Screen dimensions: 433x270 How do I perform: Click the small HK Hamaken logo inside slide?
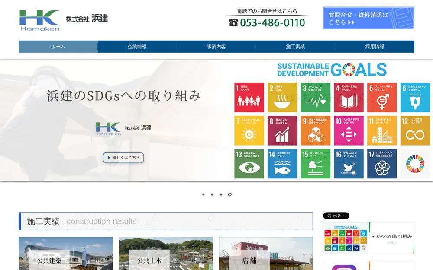click(x=108, y=129)
